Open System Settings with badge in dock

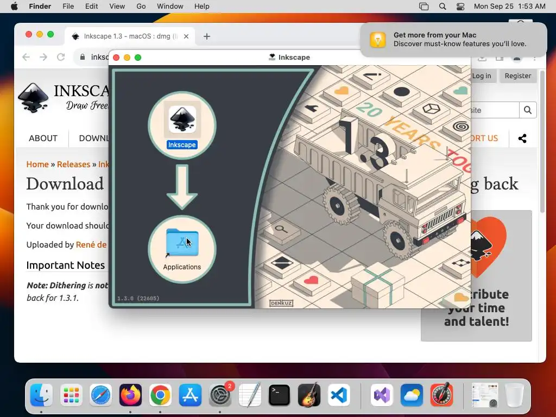tap(220, 395)
